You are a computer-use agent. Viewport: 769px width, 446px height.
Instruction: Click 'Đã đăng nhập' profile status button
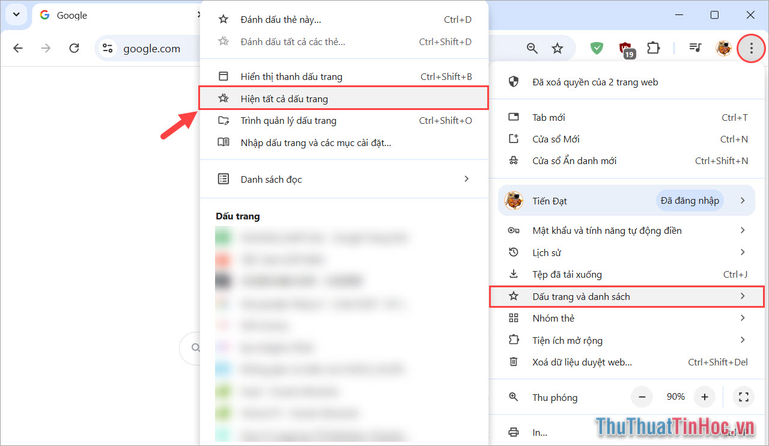pyautogui.click(x=689, y=201)
